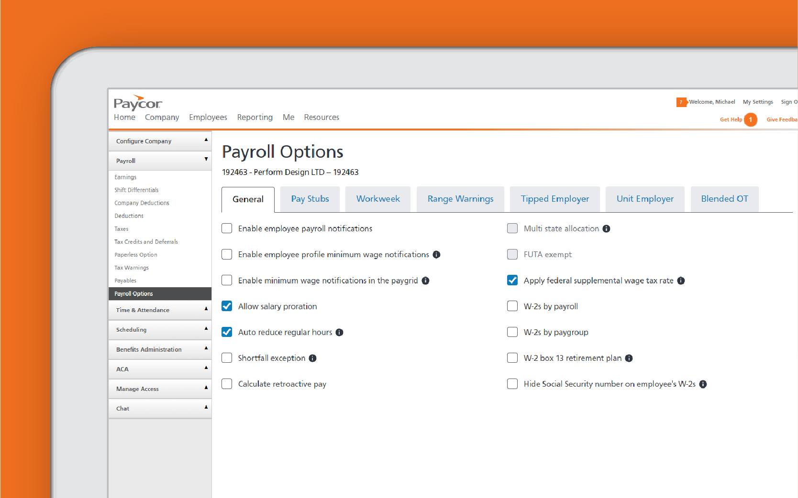Open My Settings link

758,102
